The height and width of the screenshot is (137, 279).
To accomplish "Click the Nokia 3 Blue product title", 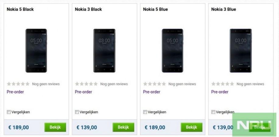I will [224, 9].
